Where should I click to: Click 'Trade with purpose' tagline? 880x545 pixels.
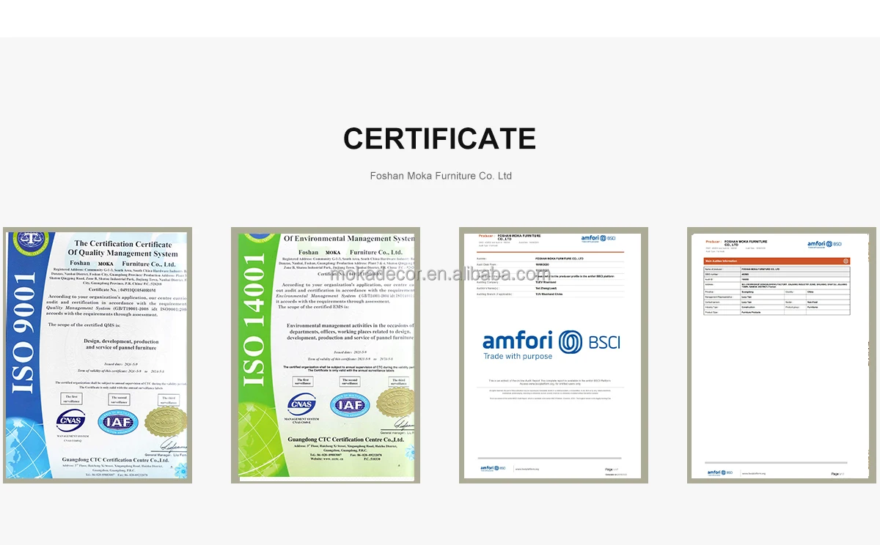(518, 357)
